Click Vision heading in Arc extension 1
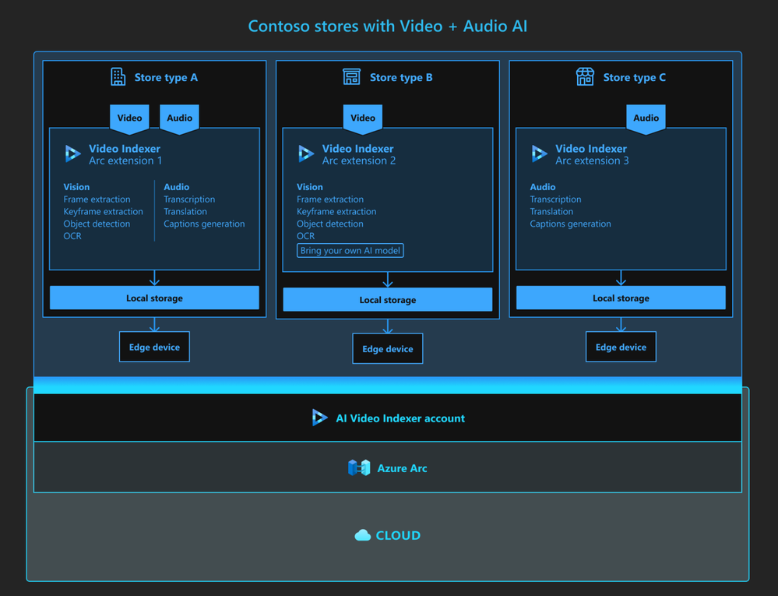The height and width of the screenshot is (596, 778). point(76,187)
